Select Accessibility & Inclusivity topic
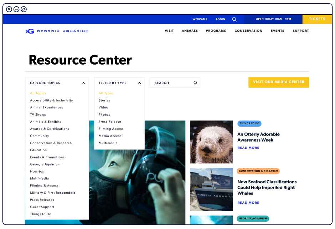335x229 pixels. tap(51, 100)
